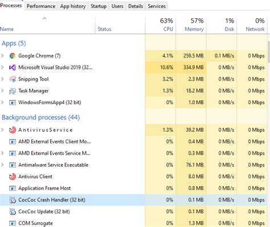Viewport: 270px width, 227px height.
Task: Switch to the Startup tab
Action: click(x=99, y=6)
